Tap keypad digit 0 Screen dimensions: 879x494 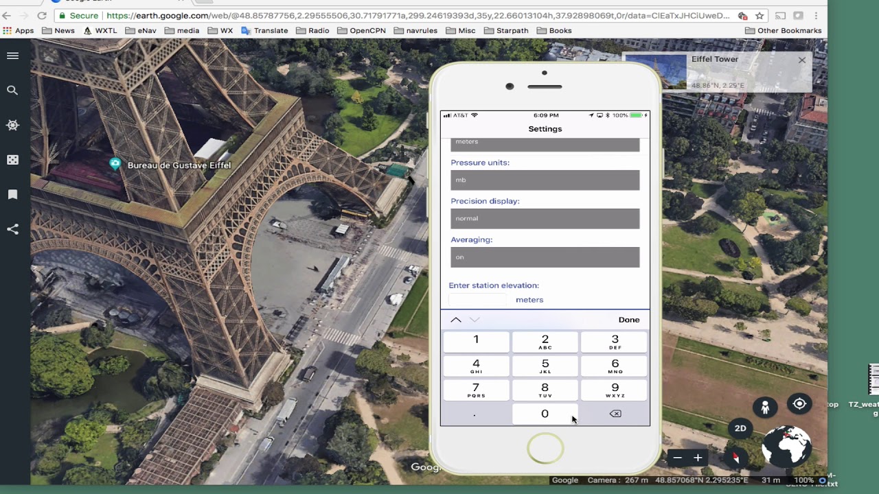click(545, 414)
